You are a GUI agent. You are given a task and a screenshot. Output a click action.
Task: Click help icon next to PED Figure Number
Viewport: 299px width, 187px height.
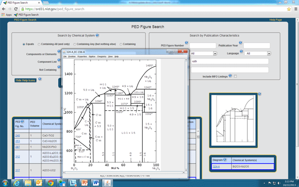point(186,43)
